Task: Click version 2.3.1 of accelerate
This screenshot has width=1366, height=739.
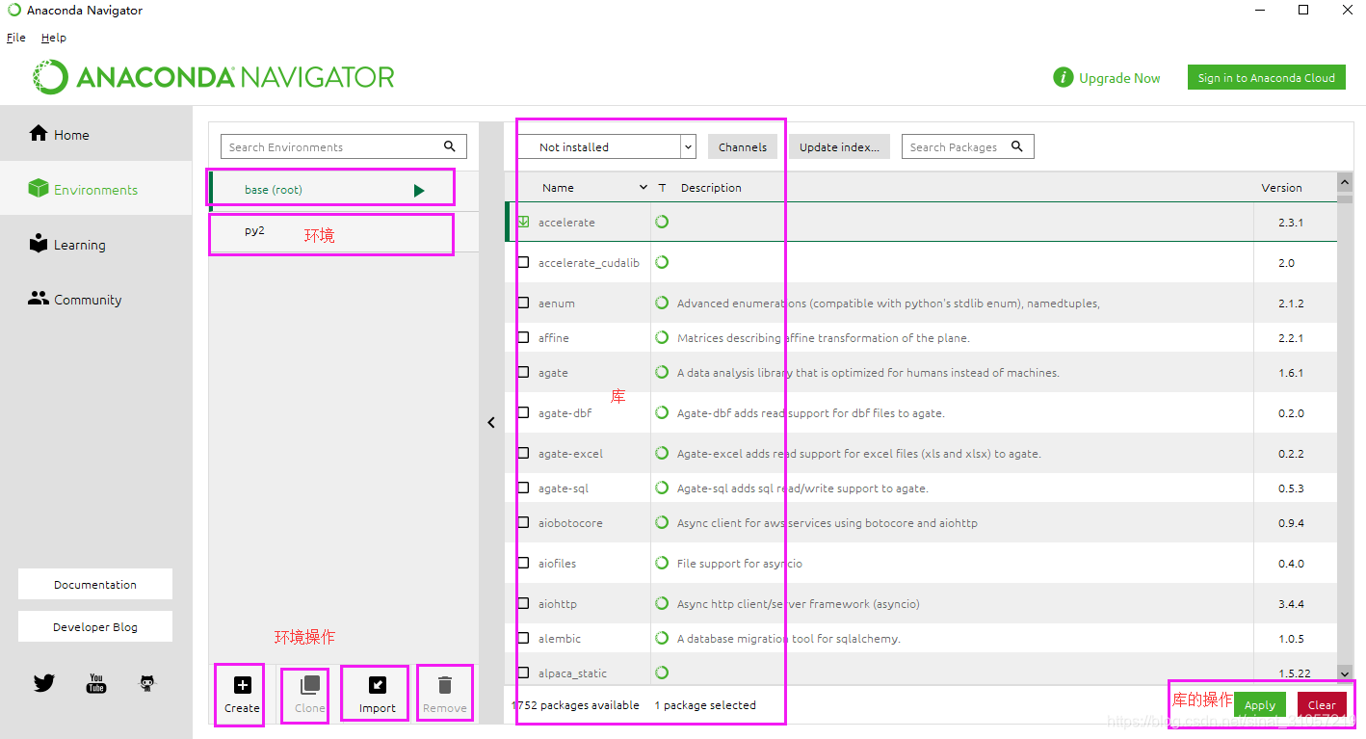Action: coord(1291,222)
